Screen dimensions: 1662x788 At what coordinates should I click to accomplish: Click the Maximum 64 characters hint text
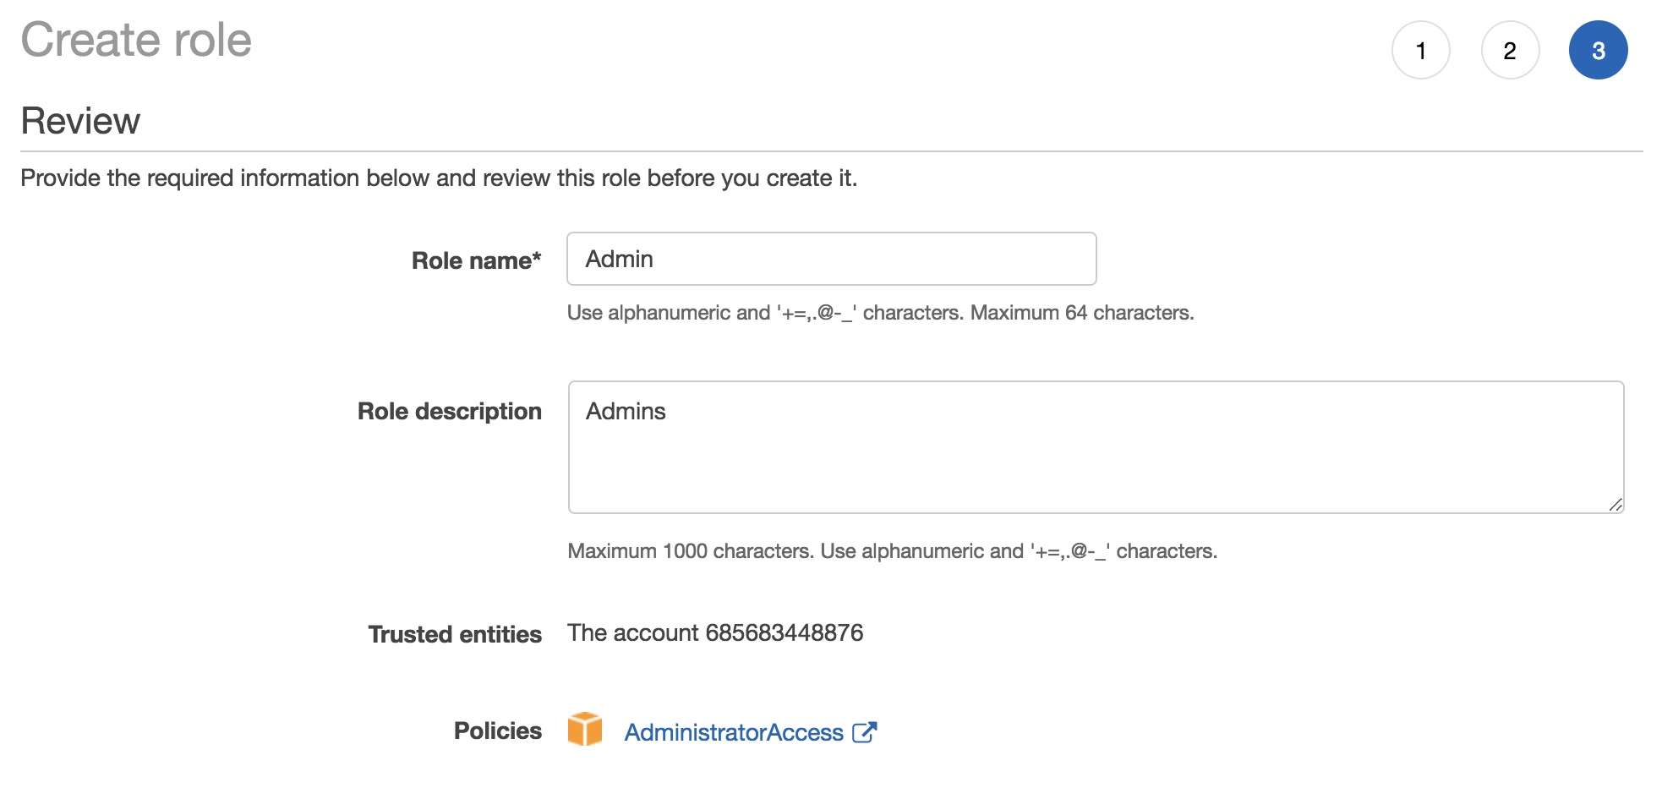1081,313
